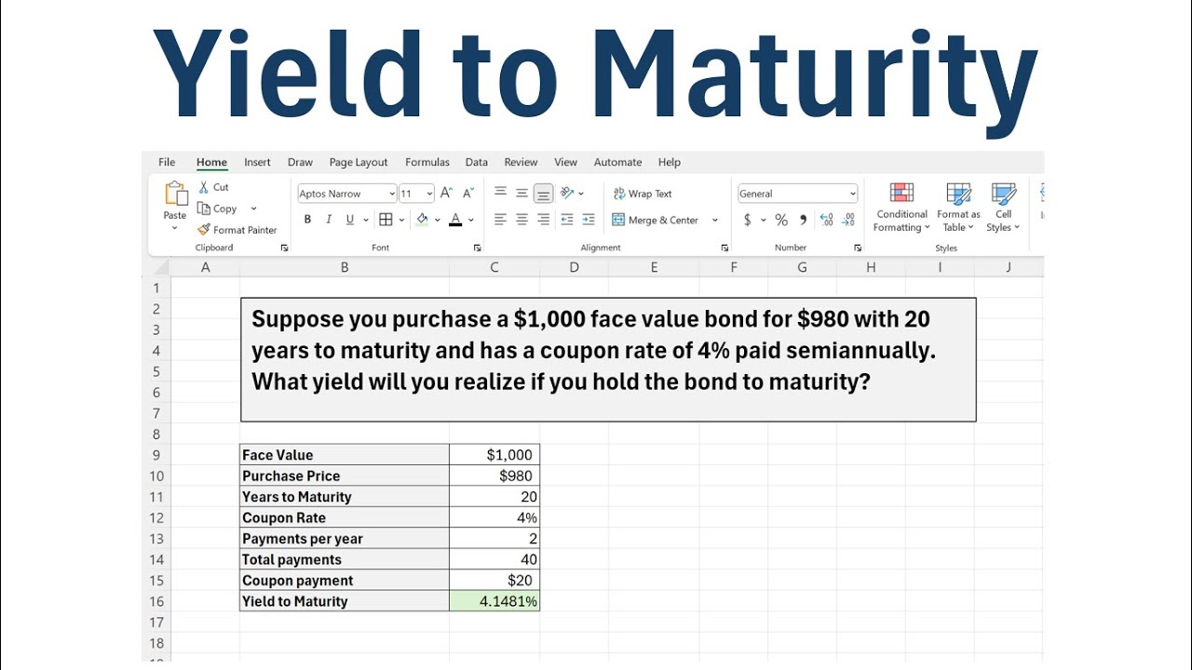Select the 'Years to Maturity' label cell

click(345, 497)
